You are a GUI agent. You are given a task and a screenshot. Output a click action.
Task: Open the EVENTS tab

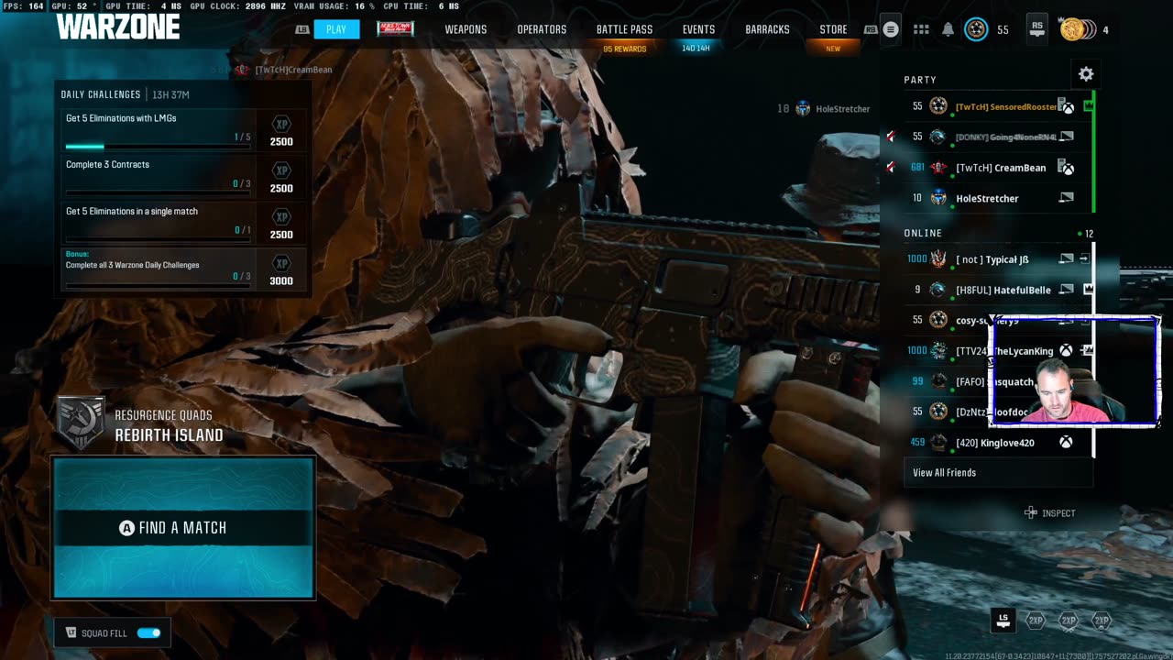coord(698,29)
